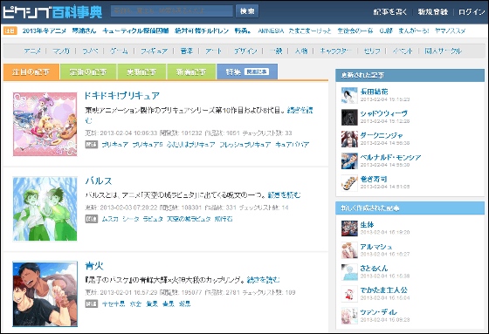Open the ドキドキ!プリキュア article title
Image resolution: width=489 pixels, height=334 pixels.
[x=122, y=95]
